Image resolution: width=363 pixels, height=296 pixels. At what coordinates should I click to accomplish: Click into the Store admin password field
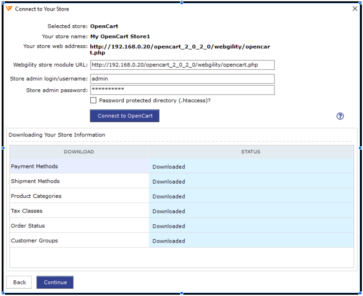pyautogui.click(x=182, y=90)
